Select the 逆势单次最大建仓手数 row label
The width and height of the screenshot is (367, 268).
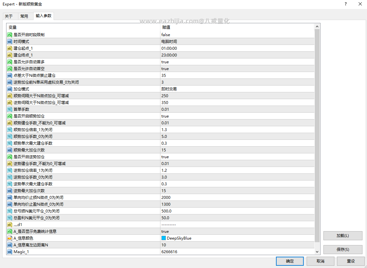click(x=33, y=184)
